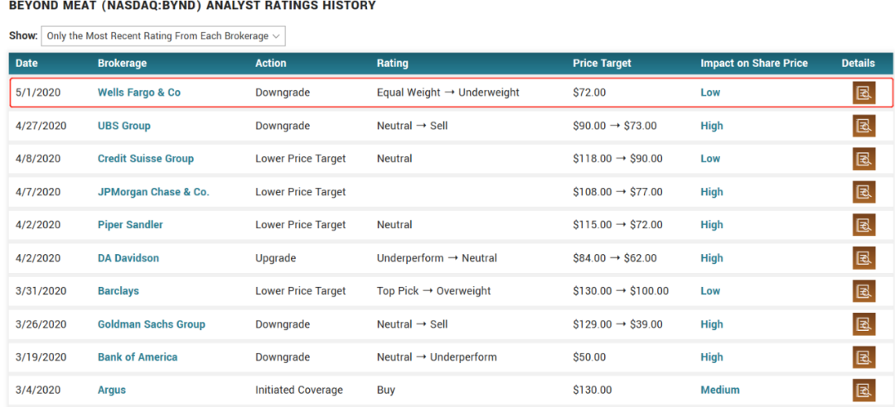Click the Argus row details icon

click(864, 390)
